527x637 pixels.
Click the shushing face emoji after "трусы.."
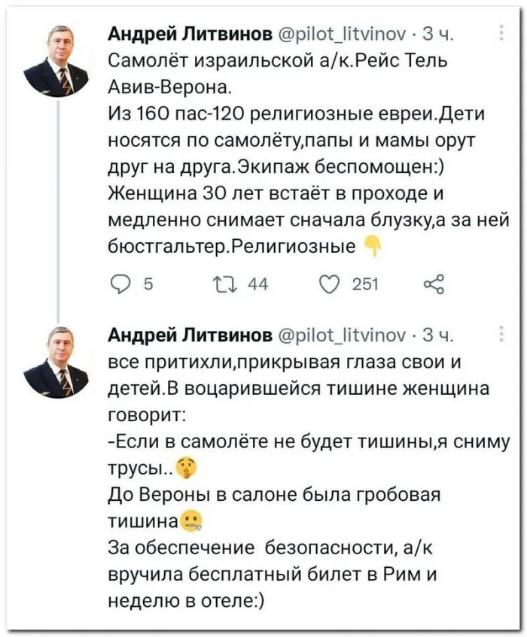click(x=186, y=469)
